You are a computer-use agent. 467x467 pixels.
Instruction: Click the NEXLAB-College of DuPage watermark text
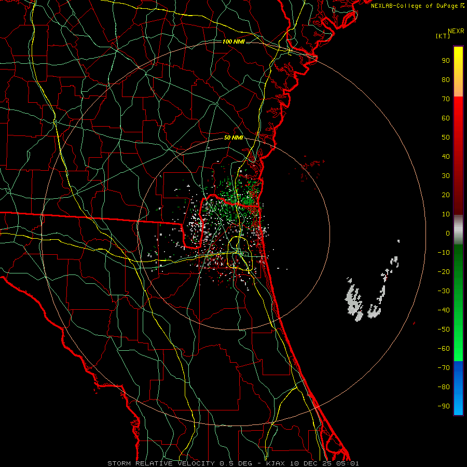414,6
